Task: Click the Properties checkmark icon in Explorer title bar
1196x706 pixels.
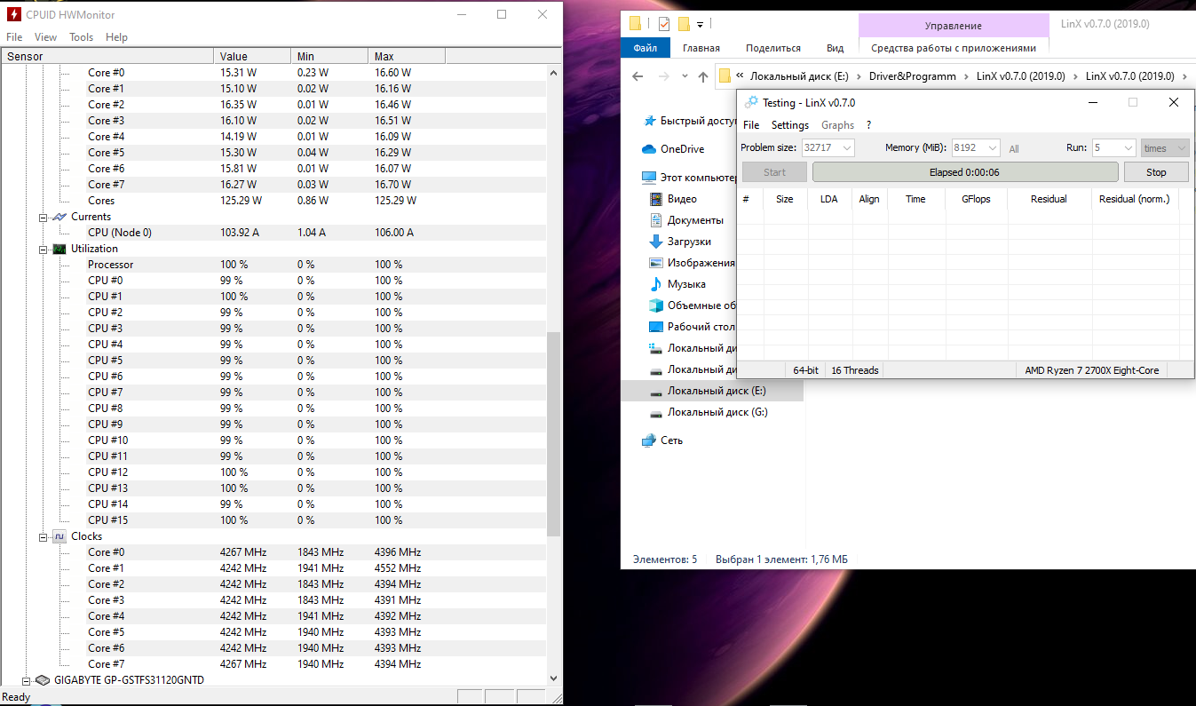Action: (664, 24)
